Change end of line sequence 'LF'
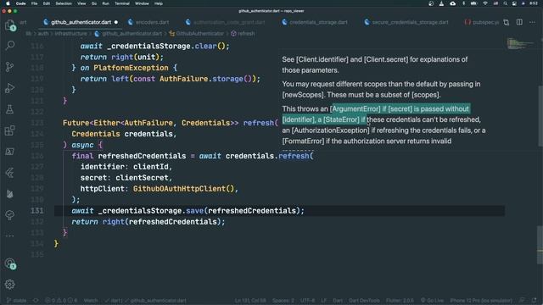 [324, 301]
